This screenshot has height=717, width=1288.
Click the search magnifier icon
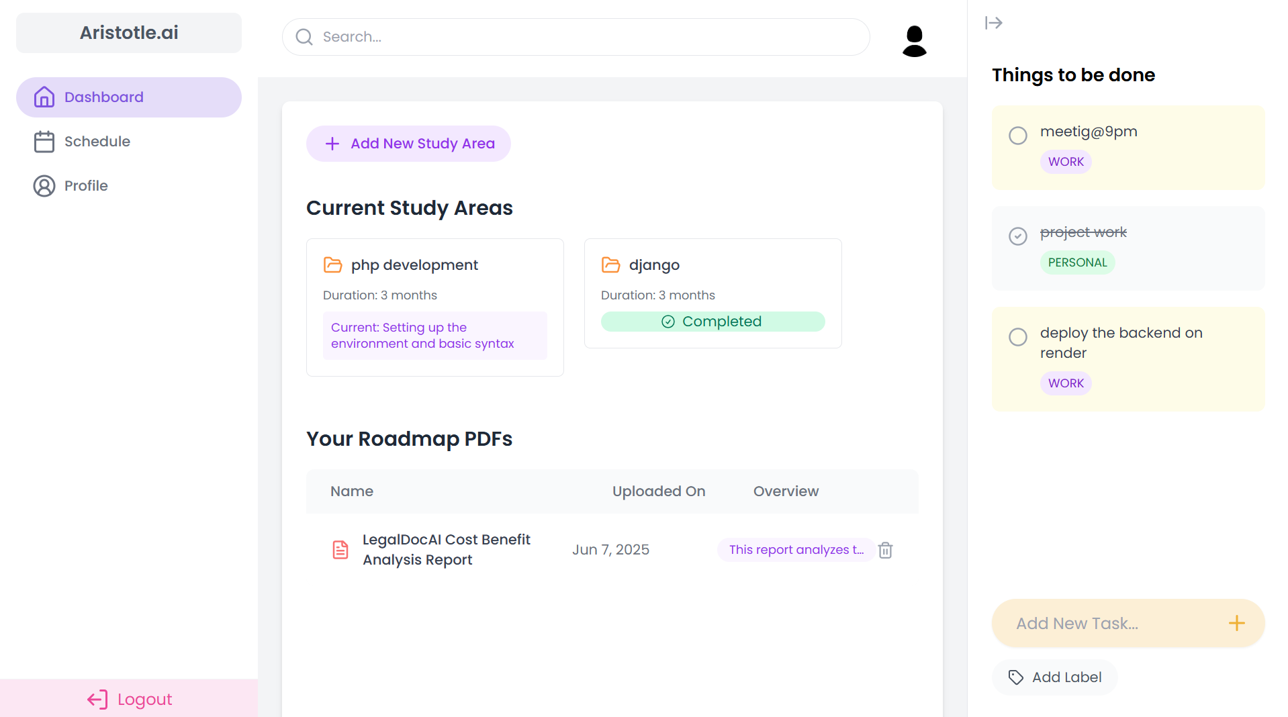pos(304,37)
